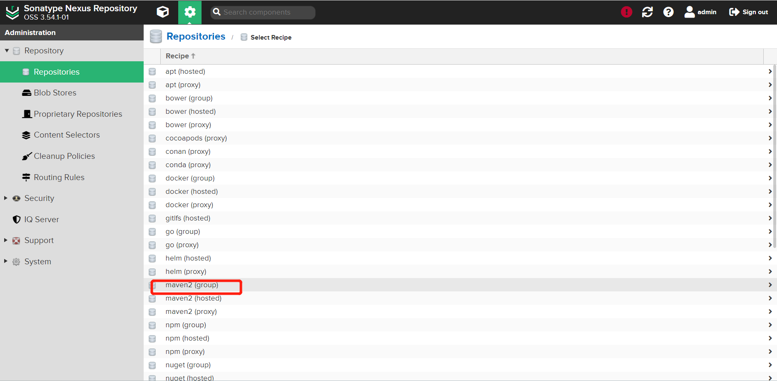Open Proprietary Repositories in the sidebar
The height and width of the screenshot is (381, 777).
coord(72,114)
